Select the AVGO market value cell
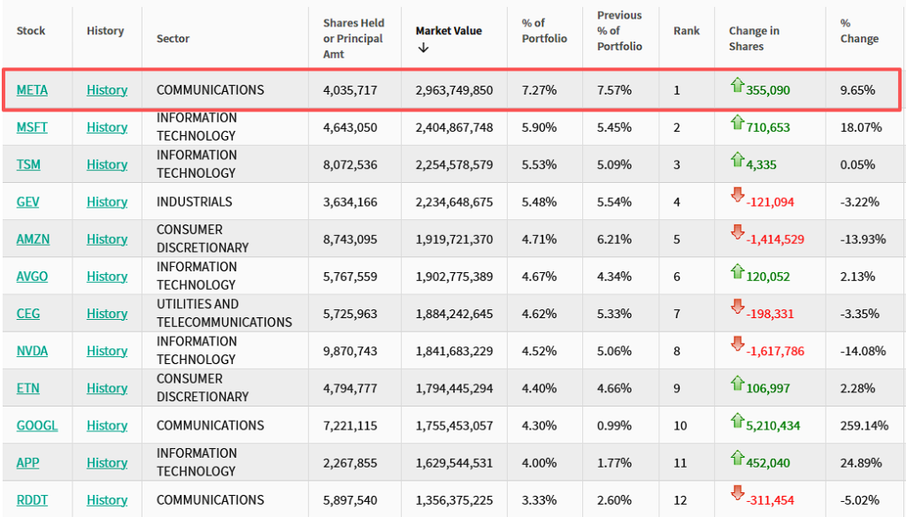Viewport: 906px width, 517px height. point(454,277)
